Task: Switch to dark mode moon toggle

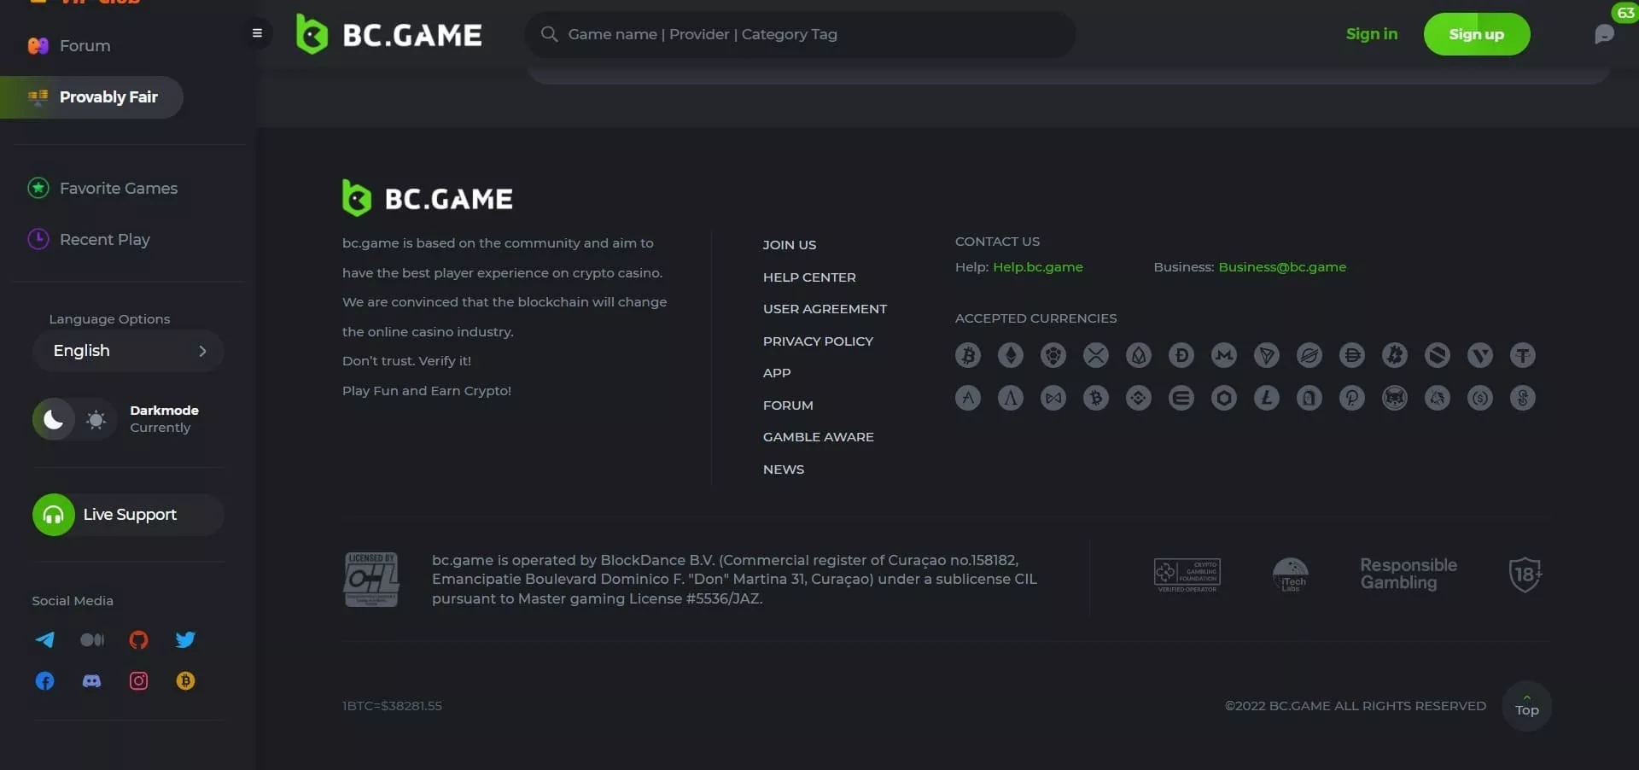Action: [x=53, y=419]
